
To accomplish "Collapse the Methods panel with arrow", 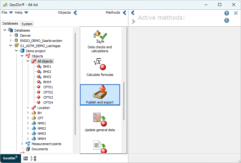I will coord(124,13).
